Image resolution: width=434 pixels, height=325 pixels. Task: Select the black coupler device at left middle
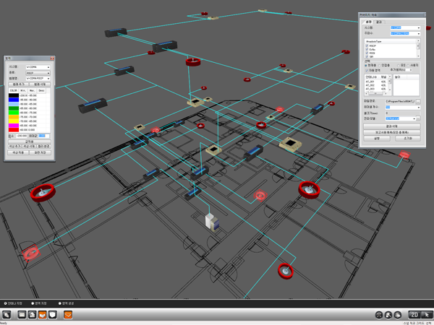[x=93, y=105]
